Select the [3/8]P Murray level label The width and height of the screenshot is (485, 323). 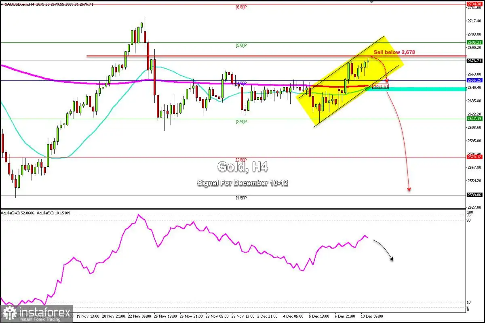(241, 122)
